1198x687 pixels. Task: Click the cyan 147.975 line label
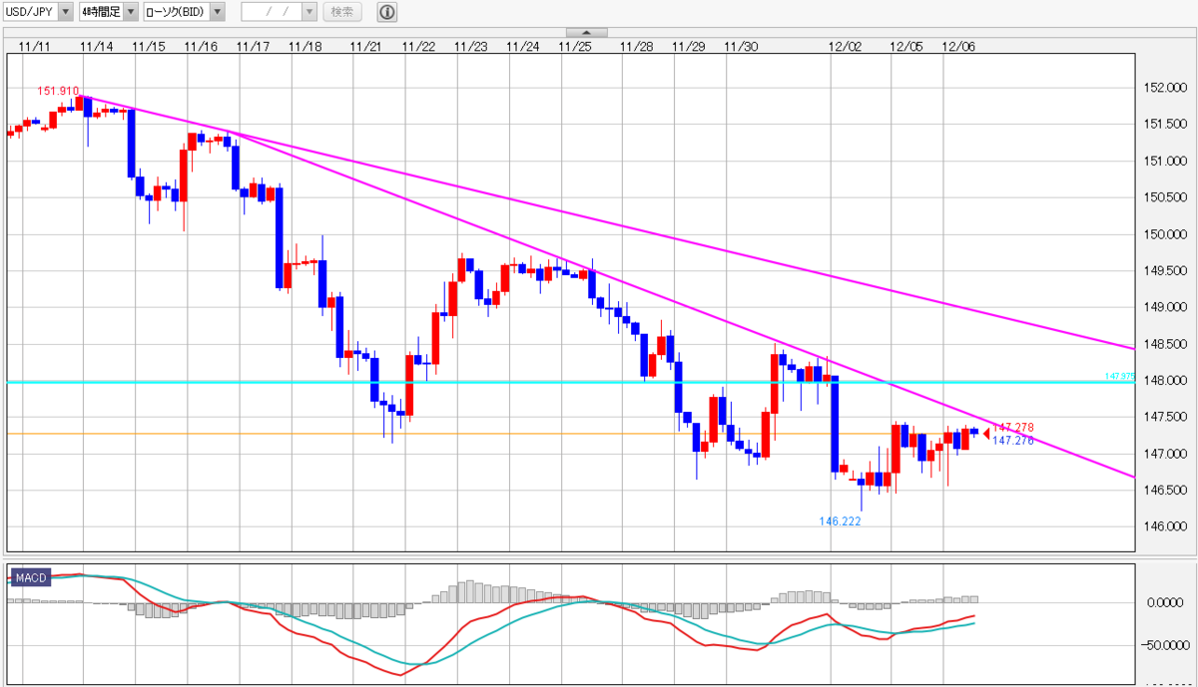click(x=1120, y=376)
